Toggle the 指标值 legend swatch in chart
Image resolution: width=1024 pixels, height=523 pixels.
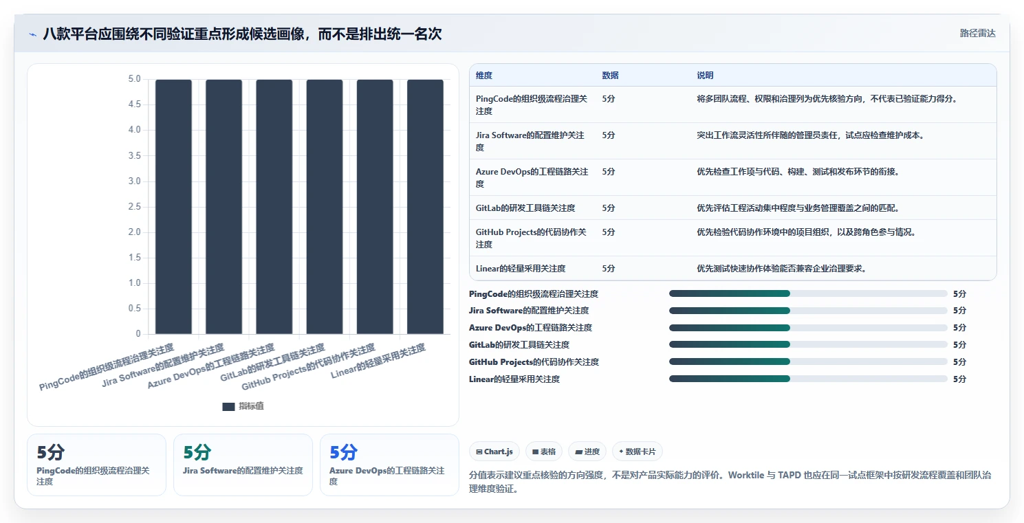click(x=228, y=406)
